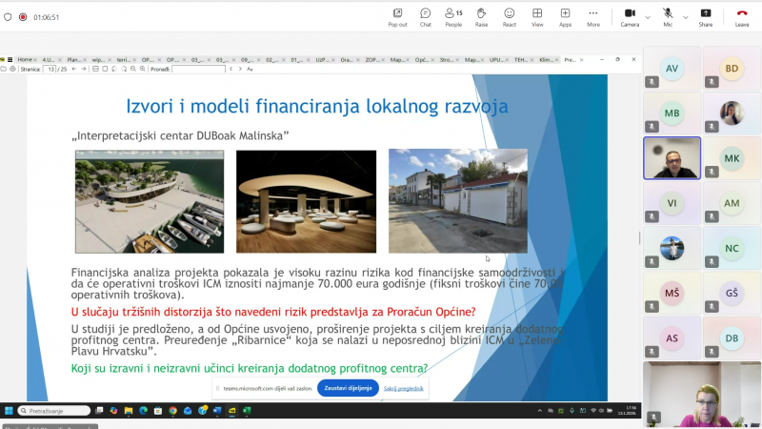Click the Sakrij link in sharing bar

point(403,388)
